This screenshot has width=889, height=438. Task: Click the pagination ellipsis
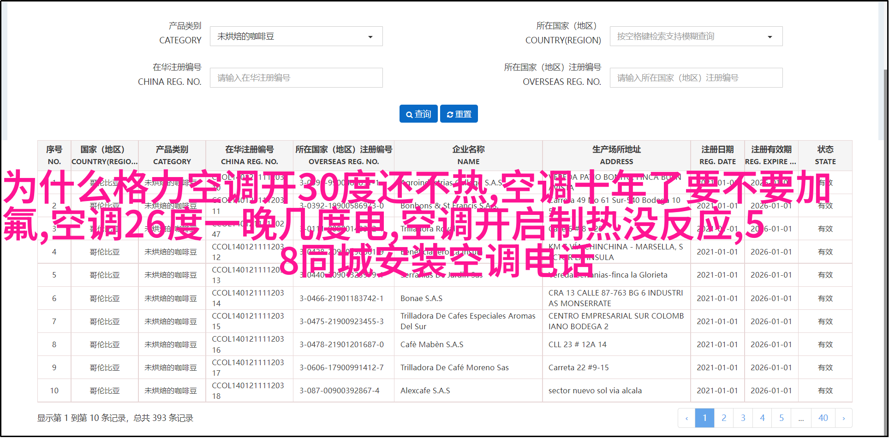(x=801, y=418)
